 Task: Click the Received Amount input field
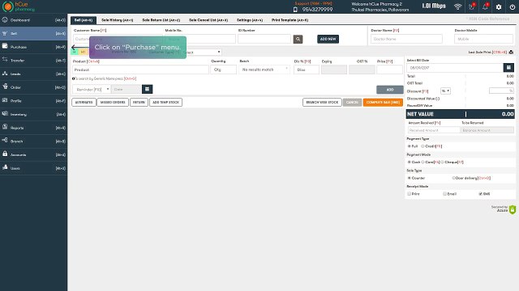click(434, 130)
